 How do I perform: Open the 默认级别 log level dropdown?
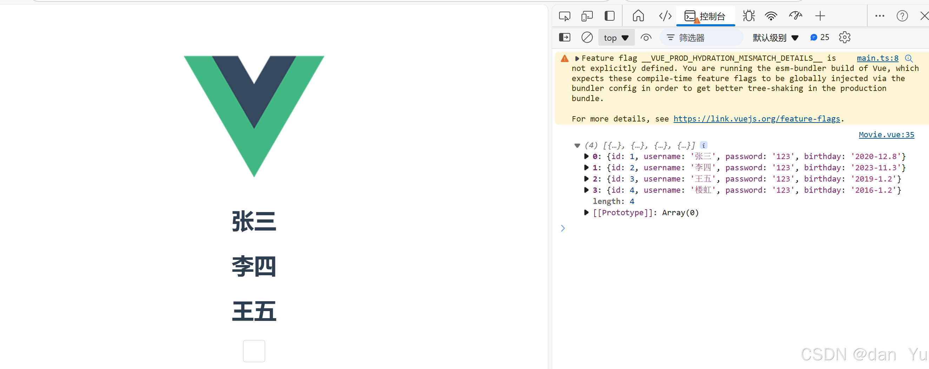click(775, 38)
